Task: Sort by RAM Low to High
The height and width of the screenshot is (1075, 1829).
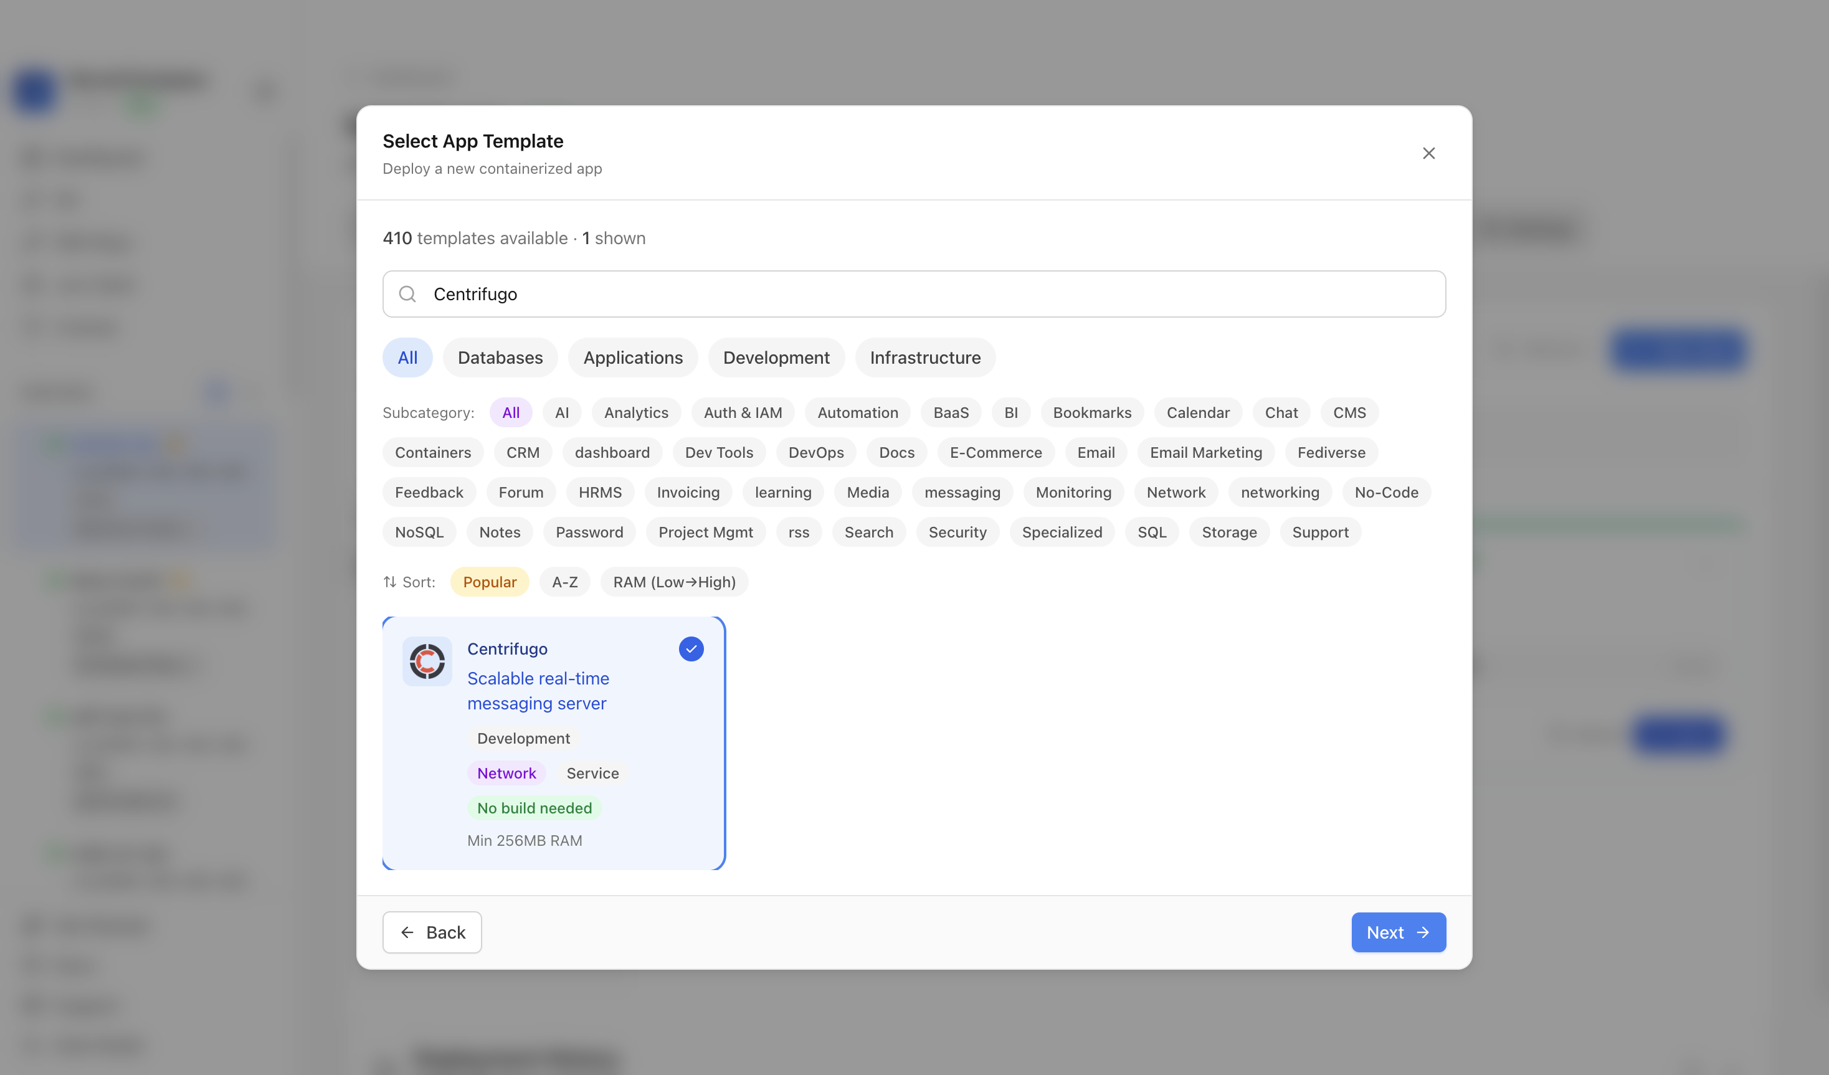Action: 673,582
